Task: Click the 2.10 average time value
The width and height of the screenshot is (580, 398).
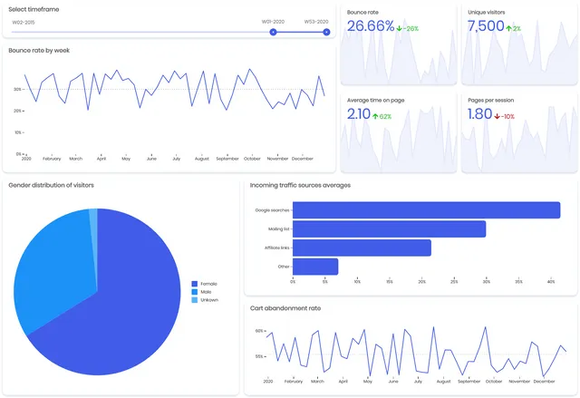Action: (x=359, y=114)
